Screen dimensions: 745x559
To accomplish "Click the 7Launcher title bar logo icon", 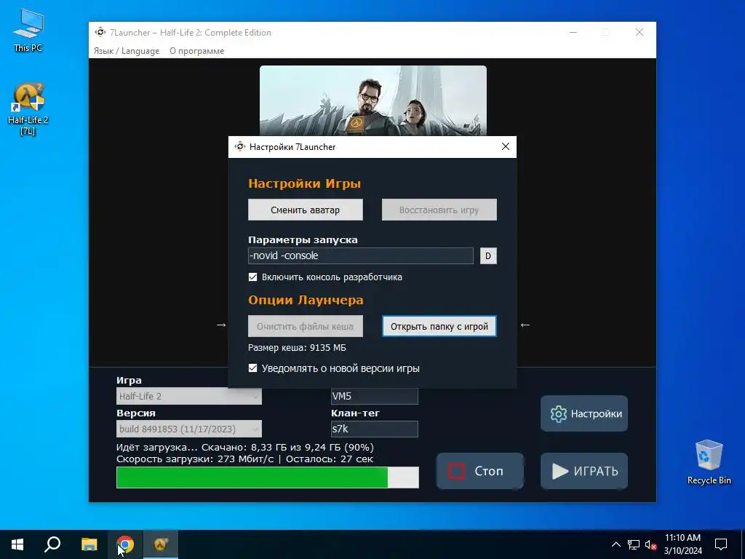I will [x=100, y=32].
